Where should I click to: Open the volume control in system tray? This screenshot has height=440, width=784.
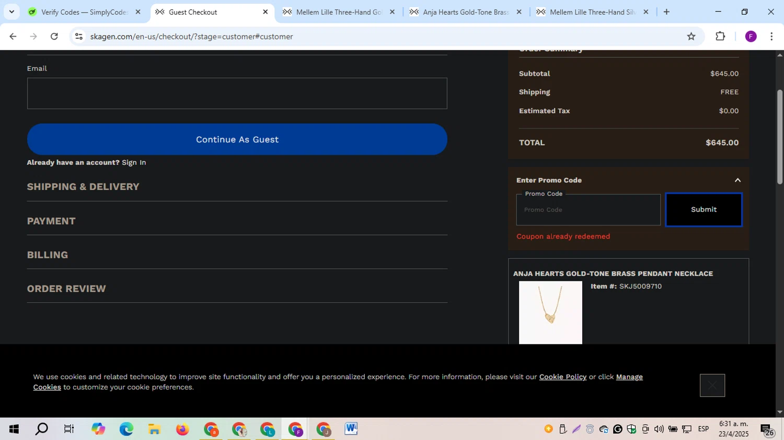[659, 429]
